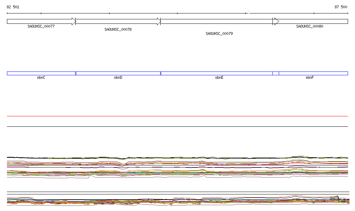The width and height of the screenshot is (355, 211).
Task: Select the SAOUHSC_00078 gene arrow
Action: click(x=118, y=21)
